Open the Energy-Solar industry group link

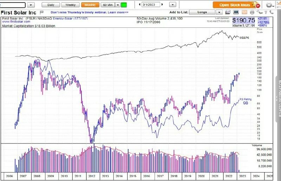coord(70,19)
